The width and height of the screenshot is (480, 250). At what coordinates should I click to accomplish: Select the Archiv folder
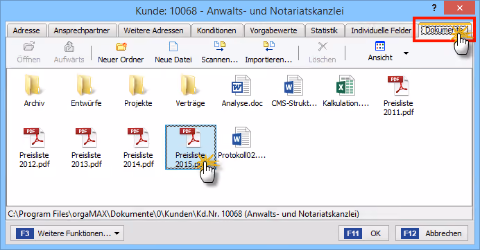coord(34,91)
